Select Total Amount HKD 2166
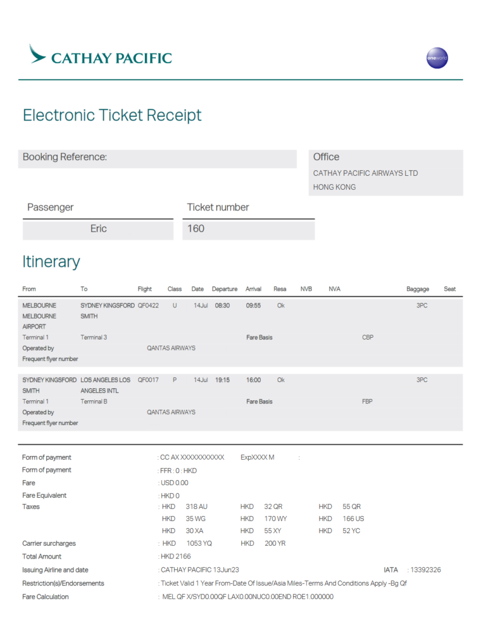The height and width of the screenshot is (621, 481). click(175, 557)
